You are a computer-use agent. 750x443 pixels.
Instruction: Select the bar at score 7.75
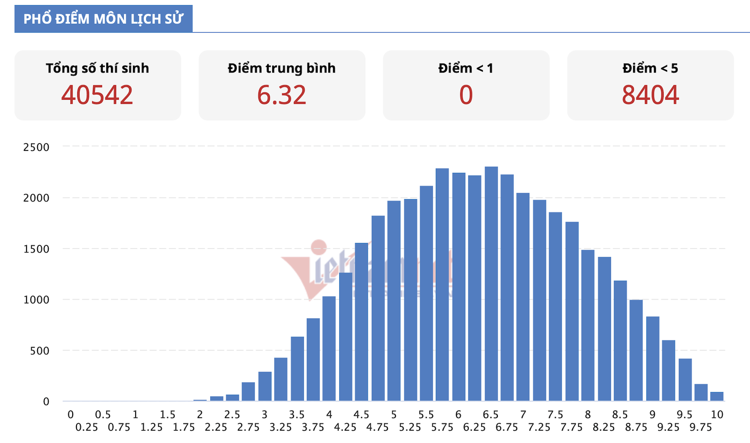point(572,311)
